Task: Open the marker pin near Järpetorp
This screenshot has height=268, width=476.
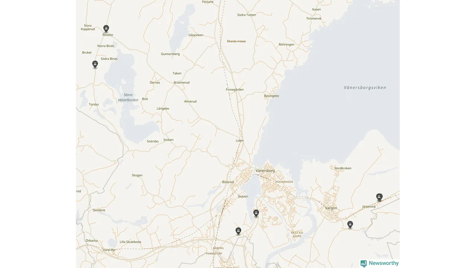Action: pos(379,197)
